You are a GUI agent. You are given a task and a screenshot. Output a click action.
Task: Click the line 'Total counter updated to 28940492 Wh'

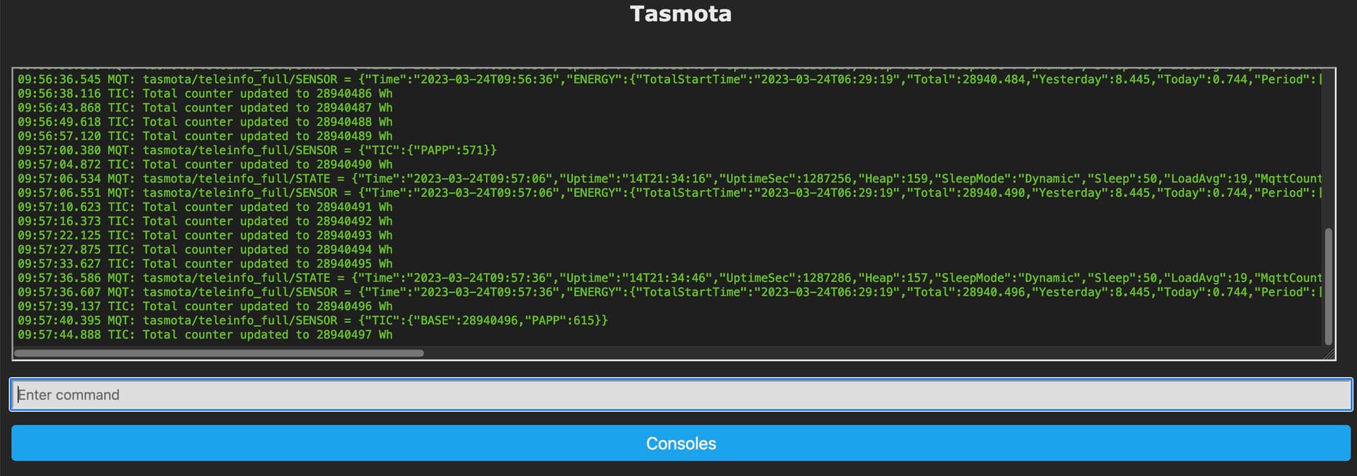point(205,221)
